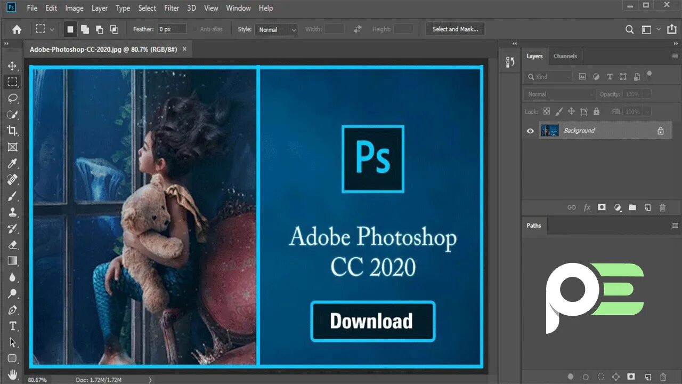This screenshot has width=682, height=384.
Task: Choose the Quick Selection tool
Action: tap(12, 115)
